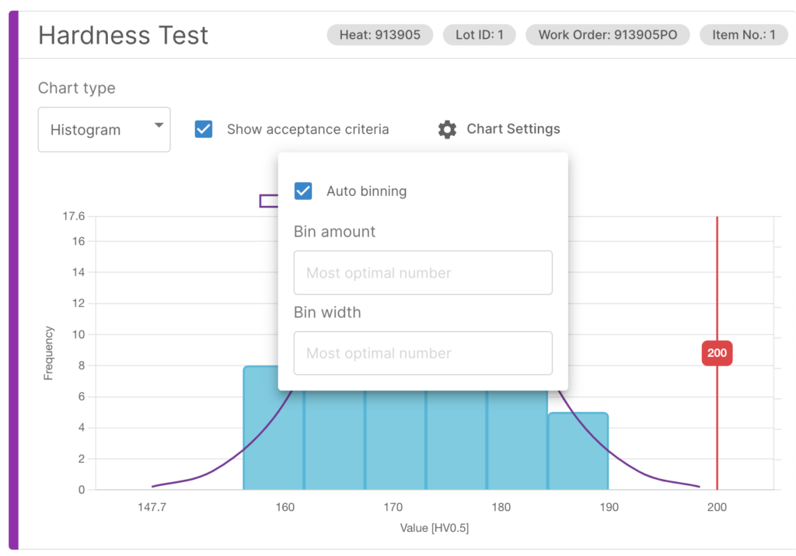Click the Work Order: 913905PO chip
Screen dimensions: 796x556
608,35
